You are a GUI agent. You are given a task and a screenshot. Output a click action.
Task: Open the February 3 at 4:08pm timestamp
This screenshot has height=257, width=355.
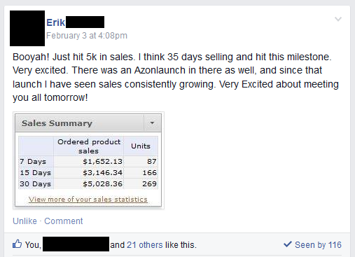(87, 36)
